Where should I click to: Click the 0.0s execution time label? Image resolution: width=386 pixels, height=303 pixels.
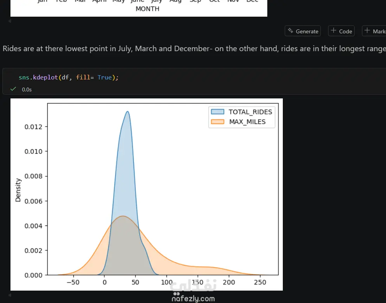point(27,90)
